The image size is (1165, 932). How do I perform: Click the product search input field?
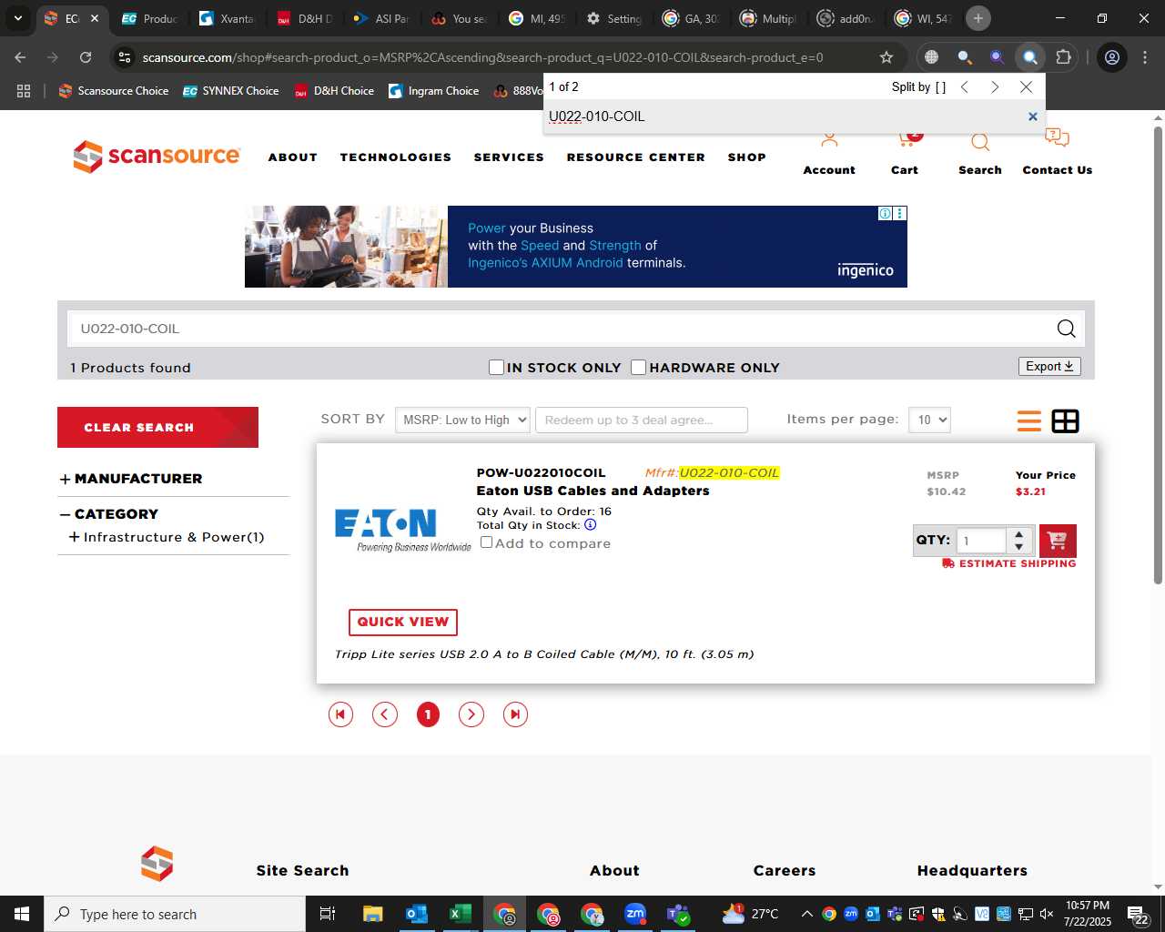click(x=560, y=329)
